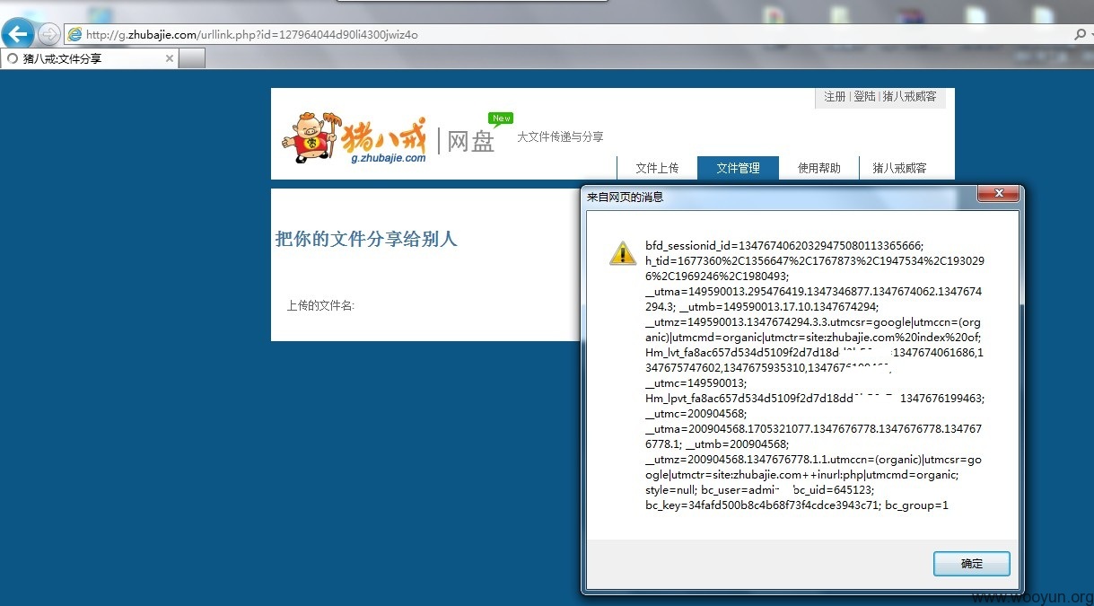Confirm the dialog with 确定 button
The width and height of the screenshot is (1094, 606).
tap(971, 564)
